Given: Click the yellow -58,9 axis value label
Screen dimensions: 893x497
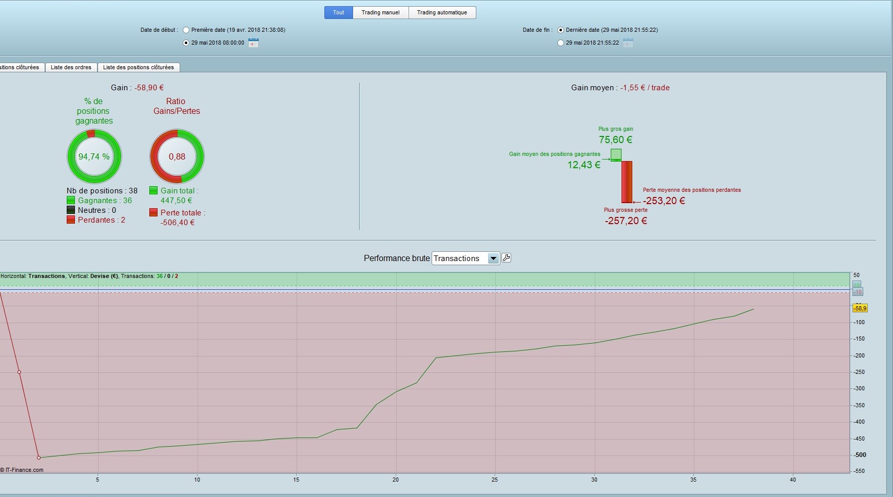Looking at the screenshot, I should coord(860,308).
